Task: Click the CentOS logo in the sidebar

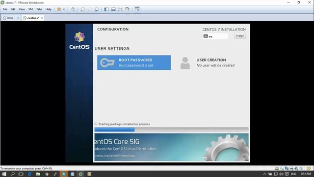Action: 79,40
